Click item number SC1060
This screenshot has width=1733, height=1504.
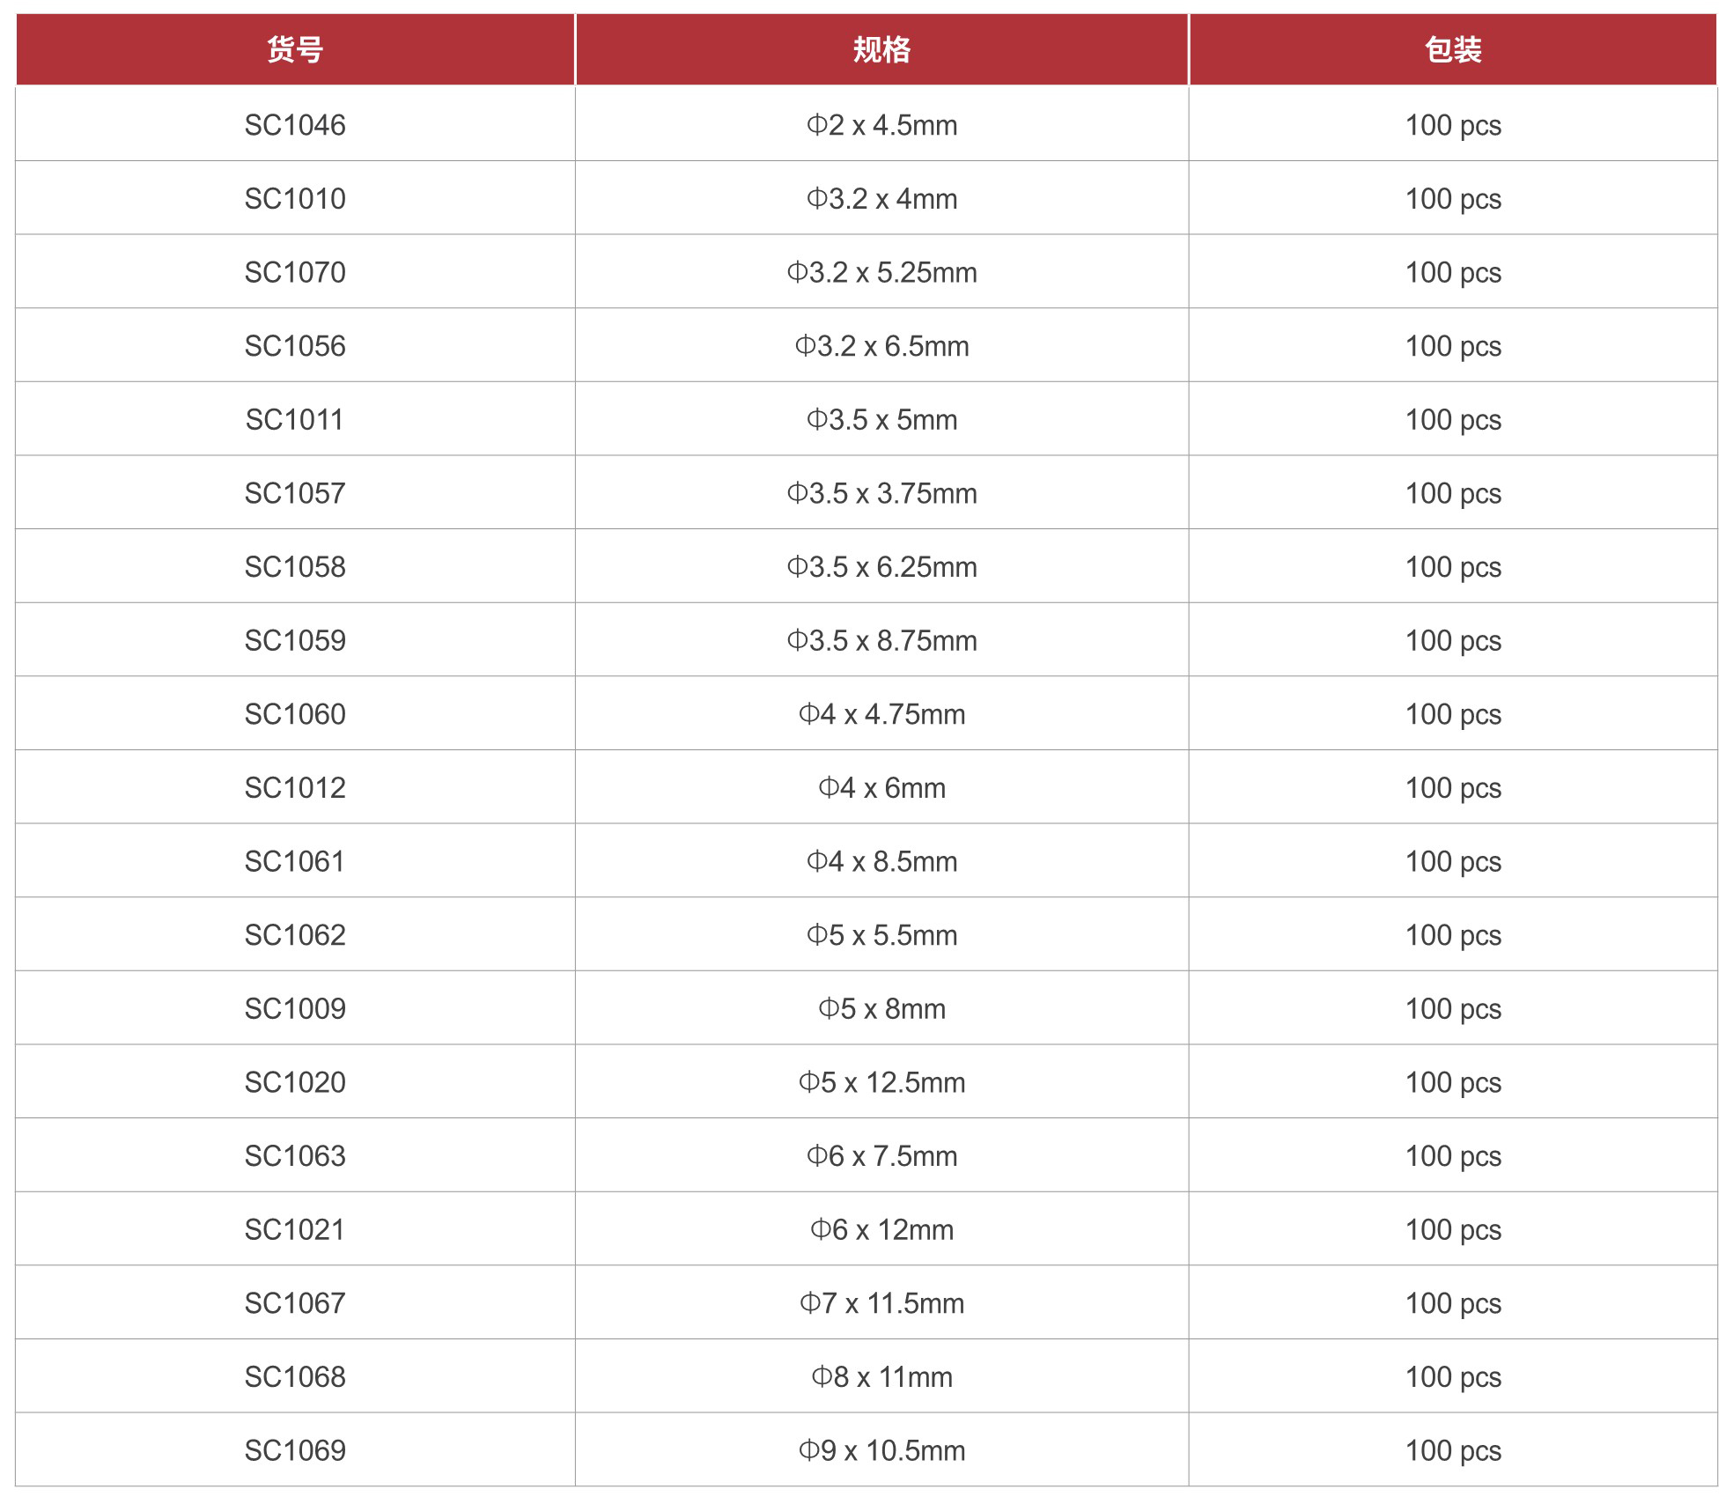click(295, 714)
